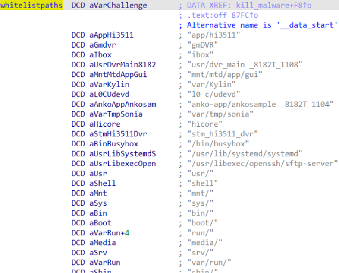The image size is (339, 273).
Task: Click the "hicore" string comment
Action: 205,124
